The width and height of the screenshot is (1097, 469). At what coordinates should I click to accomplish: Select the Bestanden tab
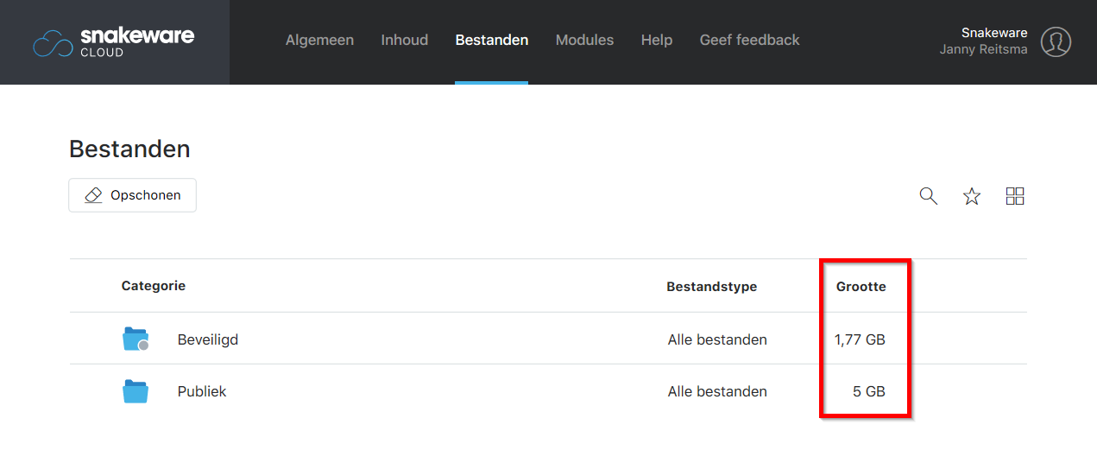pyautogui.click(x=492, y=40)
